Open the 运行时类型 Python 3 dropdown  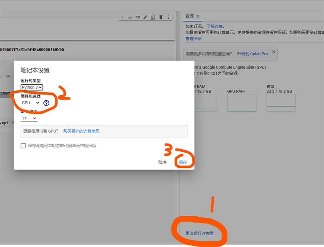click(x=32, y=87)
